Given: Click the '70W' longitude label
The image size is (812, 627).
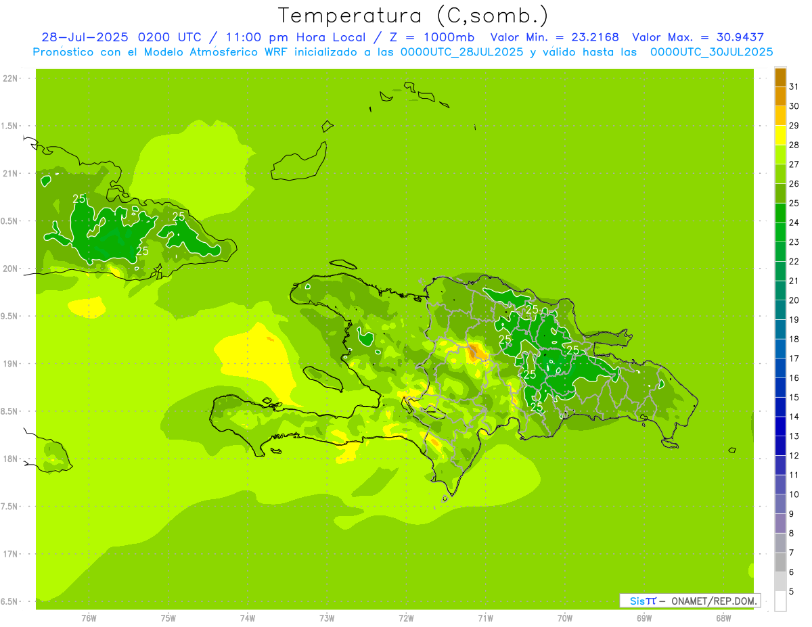Looking at the screenshot, I should click(x=565, y=618).
